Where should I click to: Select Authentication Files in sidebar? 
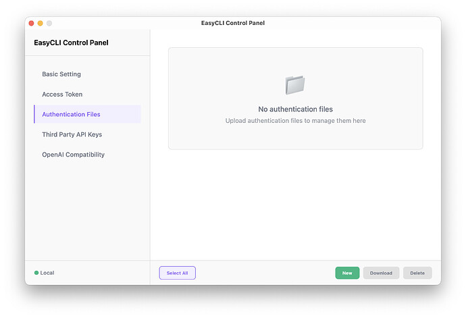pyautogui.click(x=87, y=114)
